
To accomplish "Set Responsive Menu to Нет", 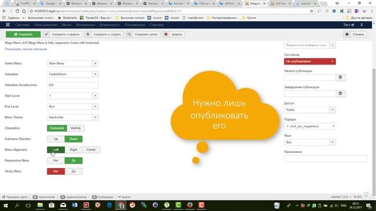I will click(x=56, y=161).
